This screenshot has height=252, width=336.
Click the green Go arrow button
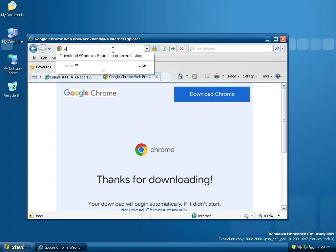click(173, 49)
